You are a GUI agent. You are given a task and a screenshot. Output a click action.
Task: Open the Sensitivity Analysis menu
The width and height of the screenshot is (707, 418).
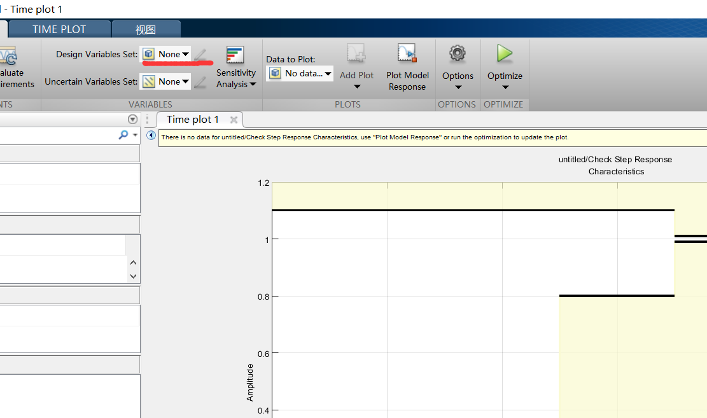pos(236,67)
